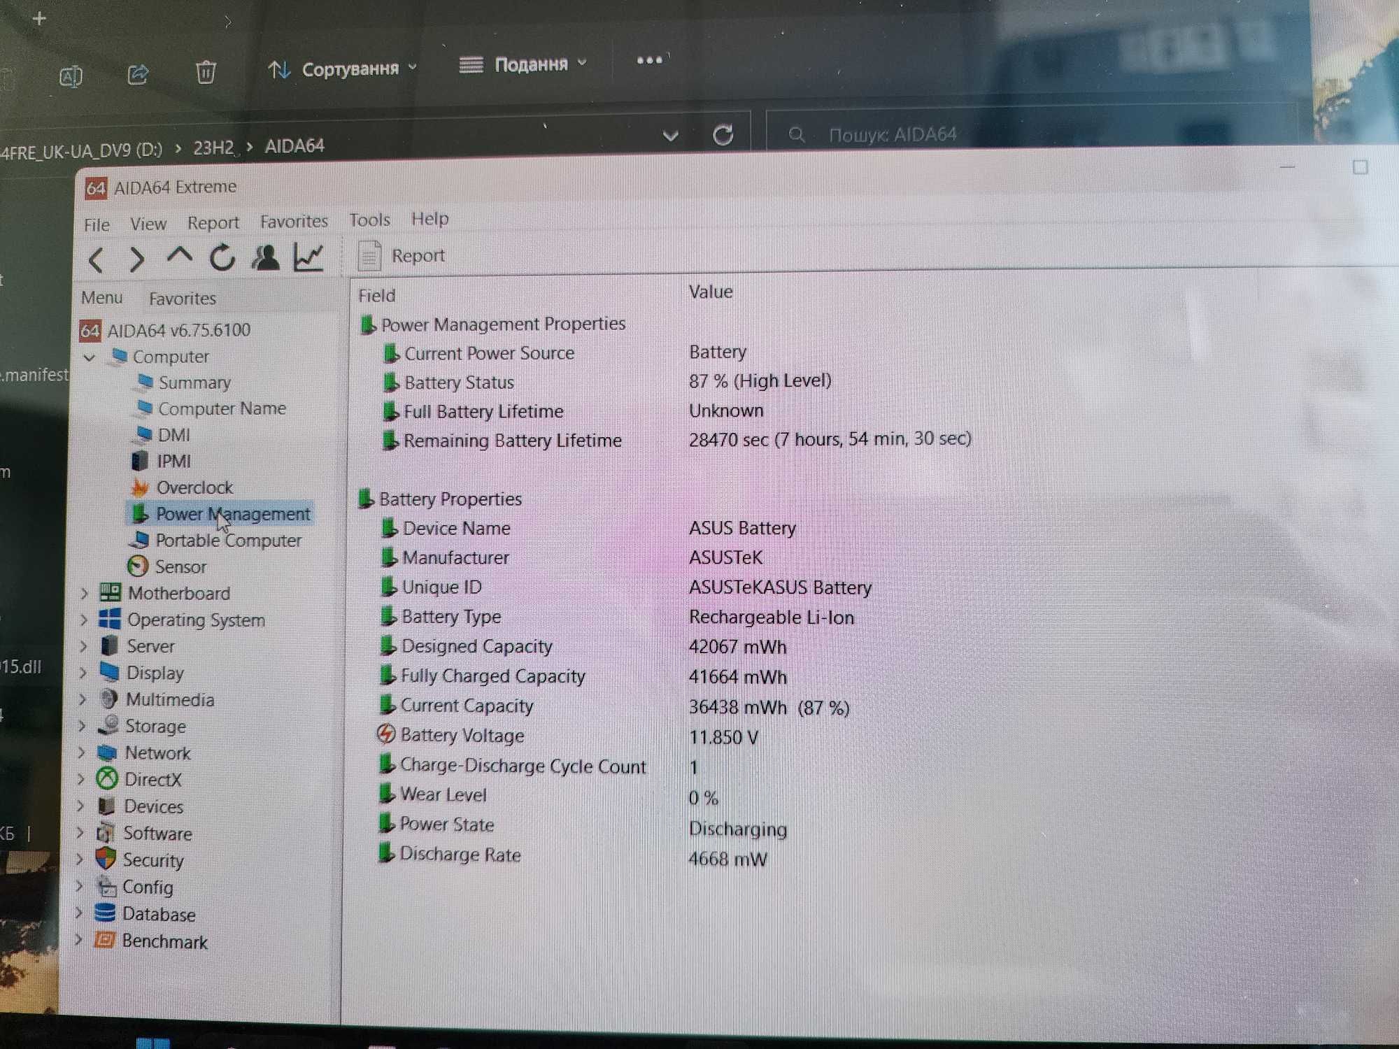Click the Devices tree icon

[106, 806]
